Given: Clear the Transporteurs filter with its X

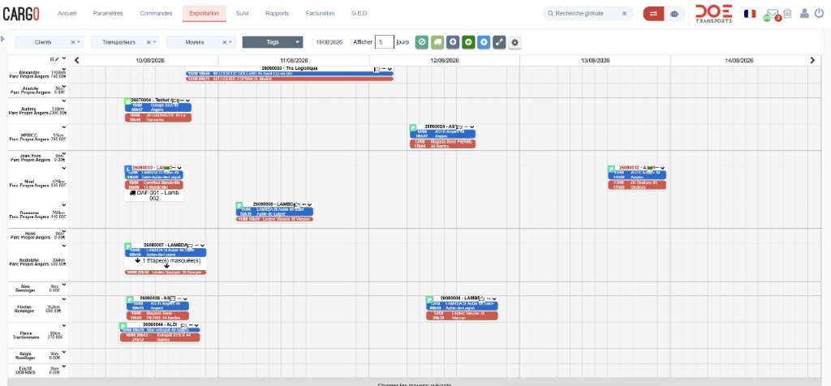Looking at the screenshot, I should pos(149,42).
